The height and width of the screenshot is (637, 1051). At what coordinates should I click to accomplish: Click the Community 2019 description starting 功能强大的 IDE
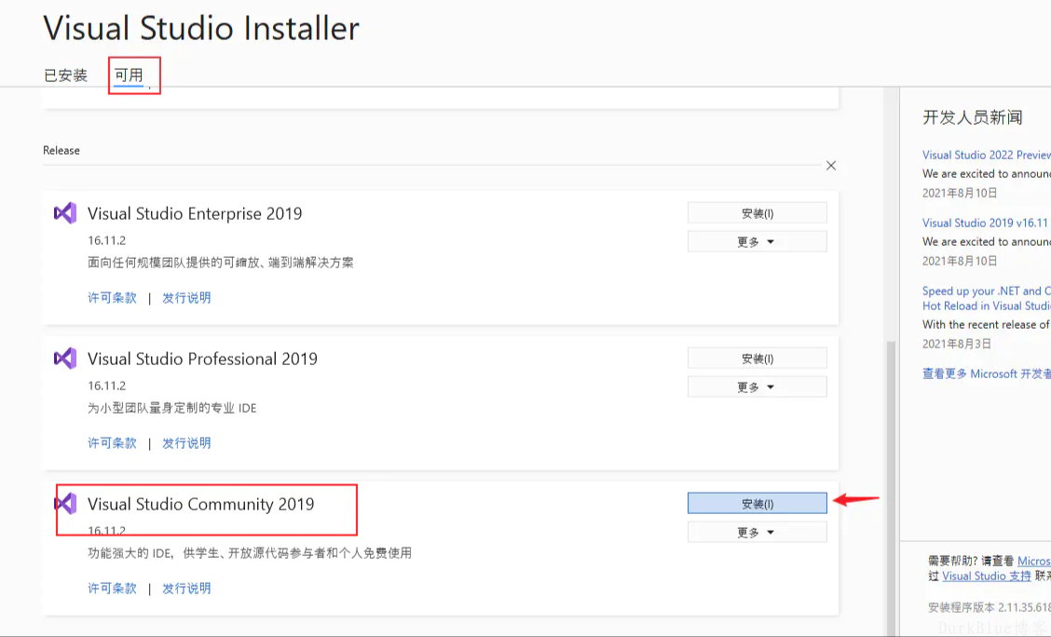[x=250, y=553]
